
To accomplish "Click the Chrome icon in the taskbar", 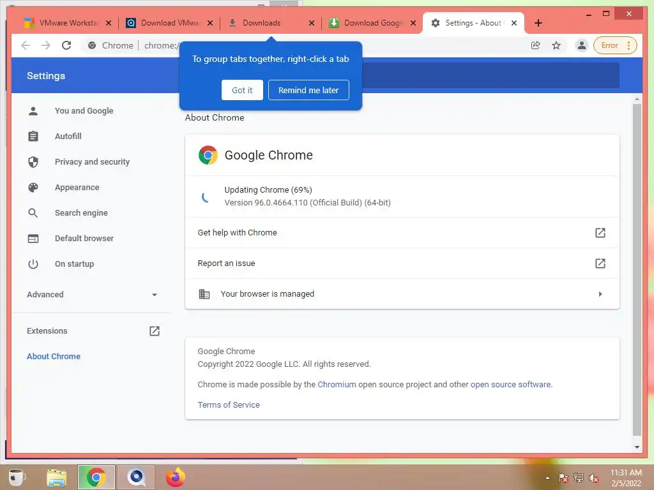I will coord(96,477).
